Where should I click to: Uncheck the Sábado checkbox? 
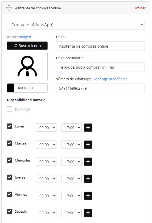pos(10,211)
